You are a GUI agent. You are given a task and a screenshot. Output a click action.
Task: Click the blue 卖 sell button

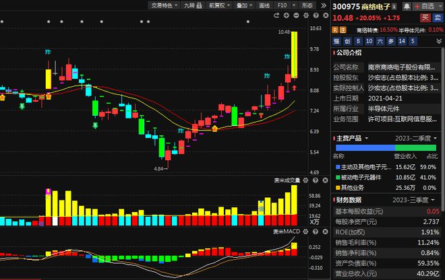[438, 17]
